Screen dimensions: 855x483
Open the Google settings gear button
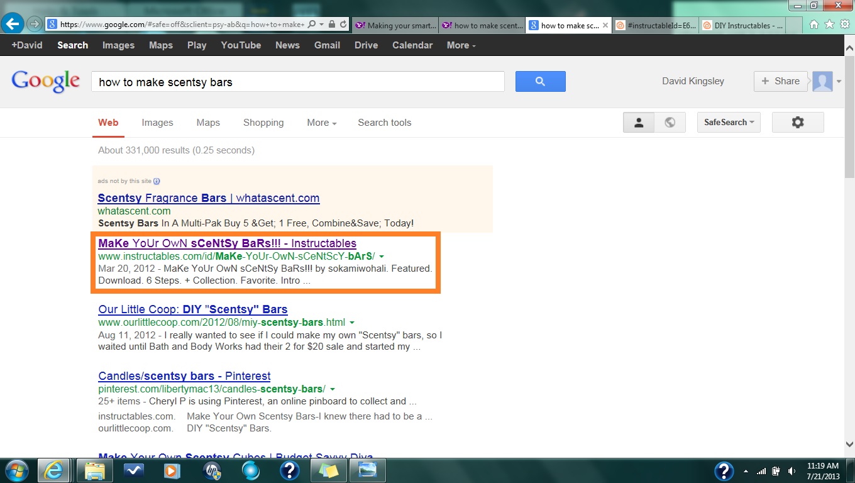[x=798, y=123]
